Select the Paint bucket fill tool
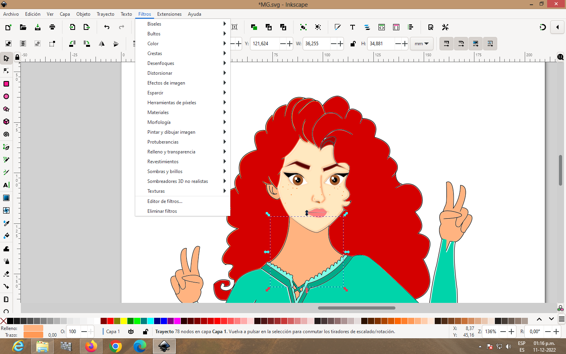Image resolution: width=566 pixels, height=354 pixels. point(6,236)
